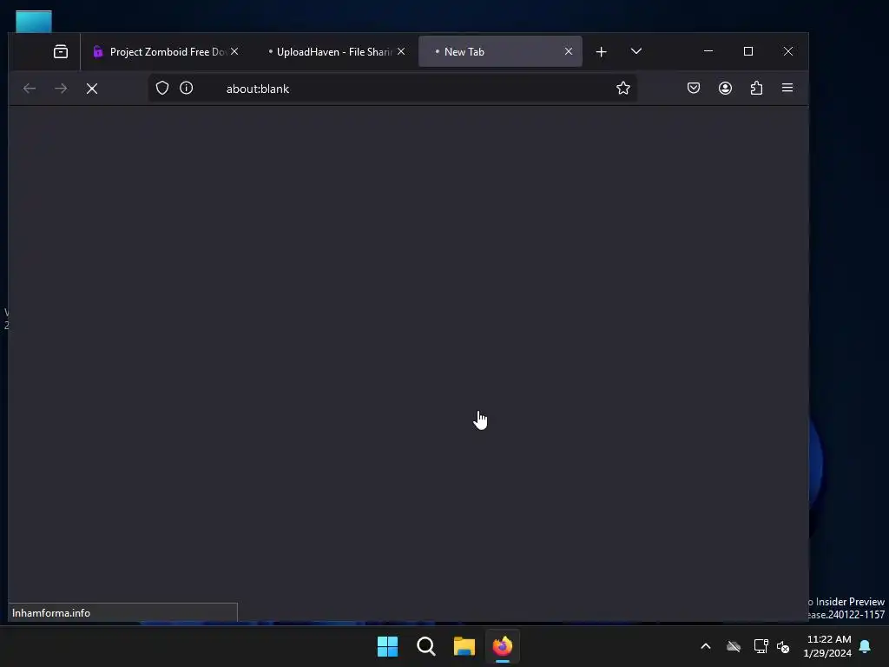Open Firefox View from the tab bar
The width and height of the screenshot is (889, 667).
pyautogui.click(x=61, y=51)
